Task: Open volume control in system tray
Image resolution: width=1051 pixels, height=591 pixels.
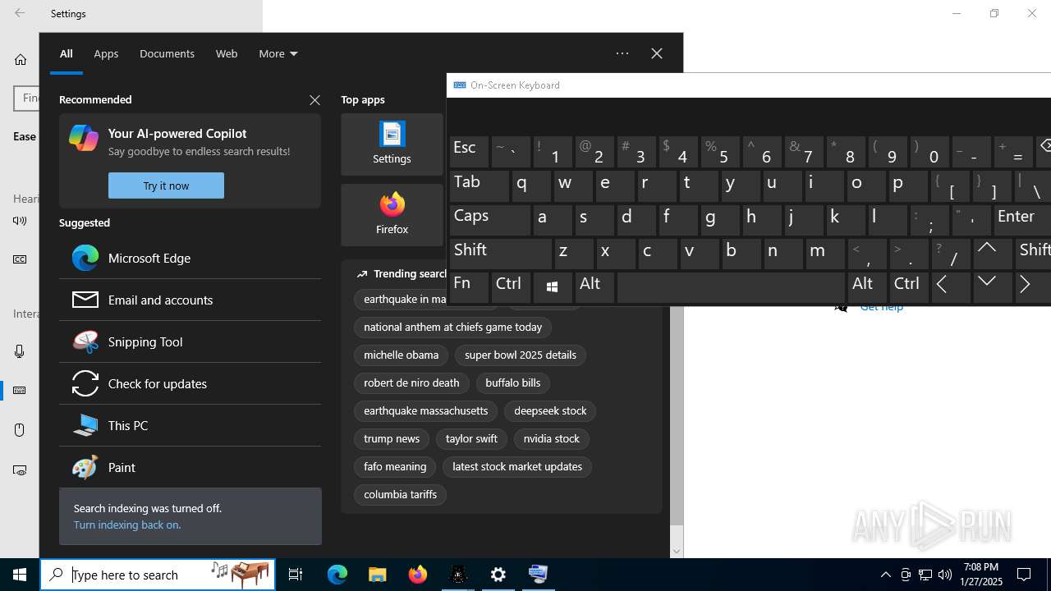Action: coord(945,575)
